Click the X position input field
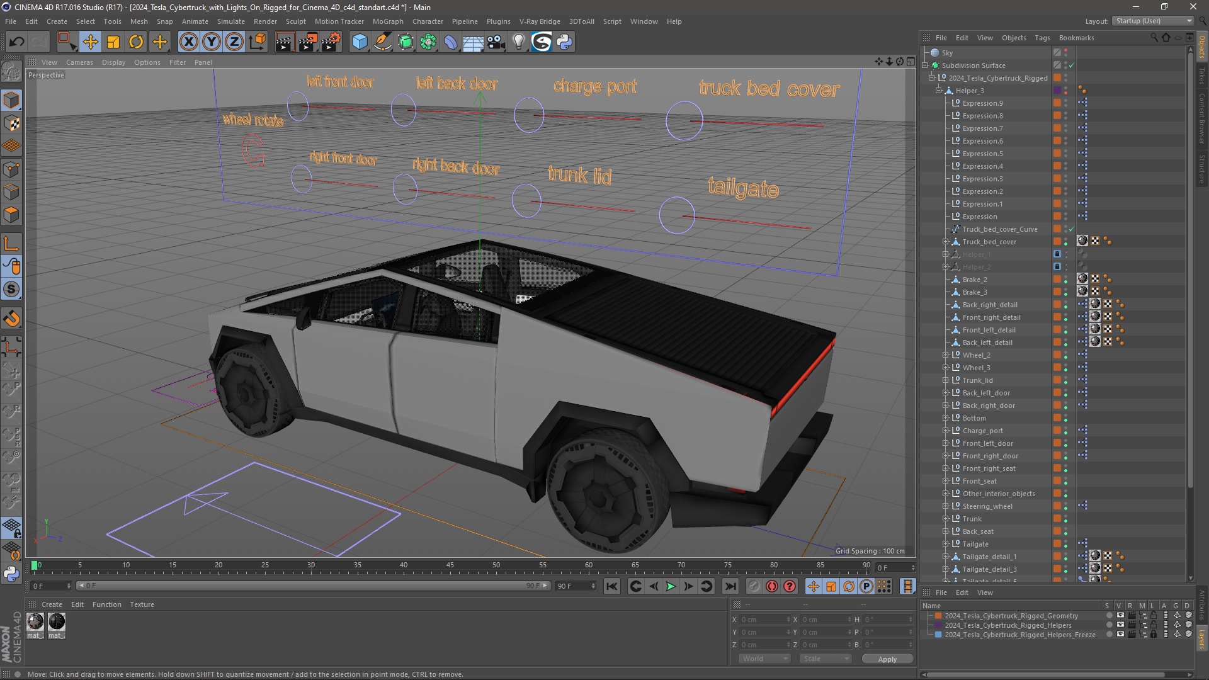 click(765, 620)
